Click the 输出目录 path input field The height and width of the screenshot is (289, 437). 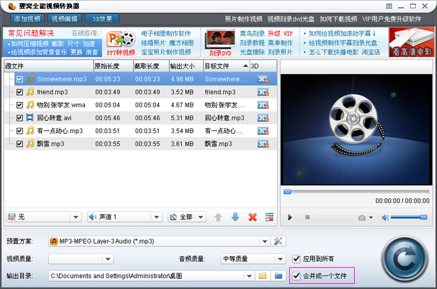pos(147,276)
